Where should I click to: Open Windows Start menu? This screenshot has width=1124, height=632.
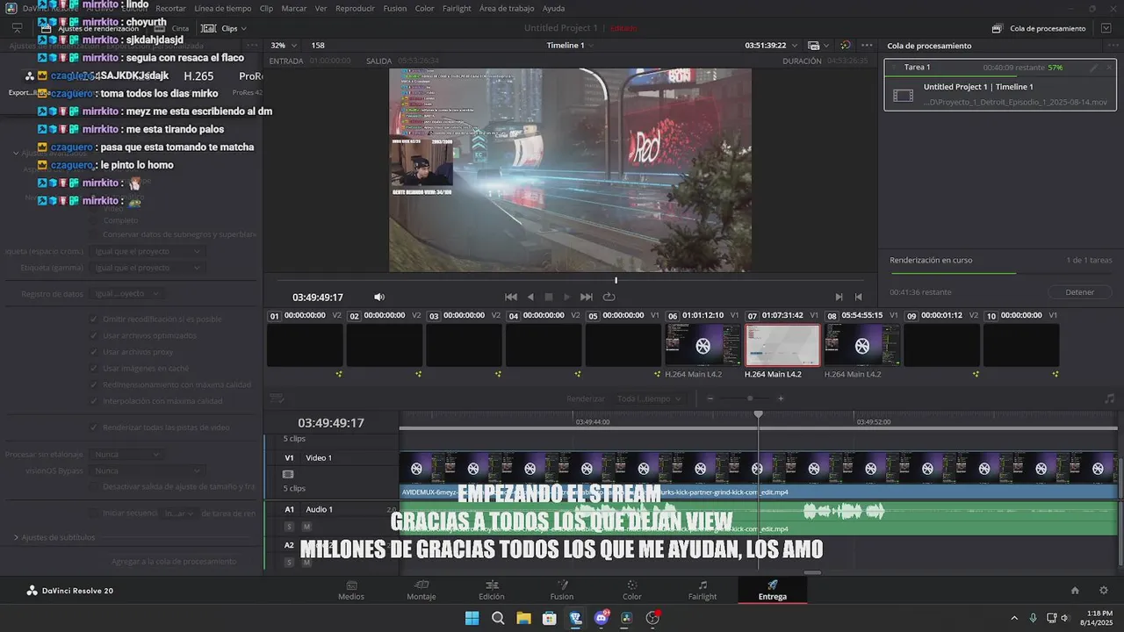point(472,618)
